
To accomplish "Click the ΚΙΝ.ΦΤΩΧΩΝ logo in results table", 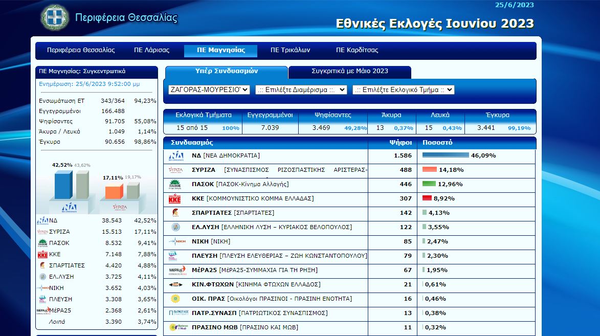I will 175,284.
